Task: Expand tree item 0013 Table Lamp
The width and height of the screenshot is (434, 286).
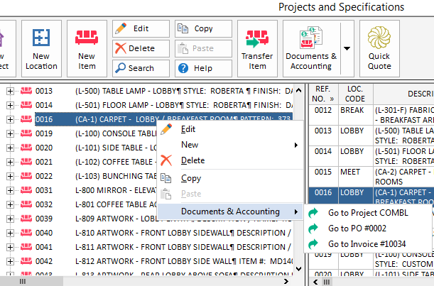Action: pos(11,91)
